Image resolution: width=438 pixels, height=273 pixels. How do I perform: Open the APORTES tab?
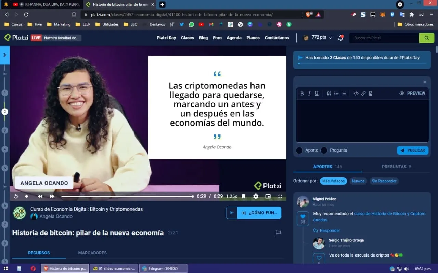coord(327,167)
